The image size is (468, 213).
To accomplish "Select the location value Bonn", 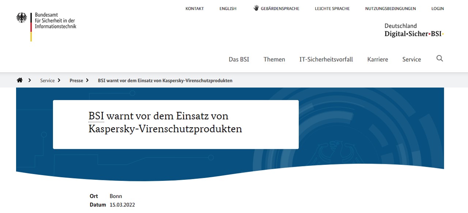I will tap(116, 196).
